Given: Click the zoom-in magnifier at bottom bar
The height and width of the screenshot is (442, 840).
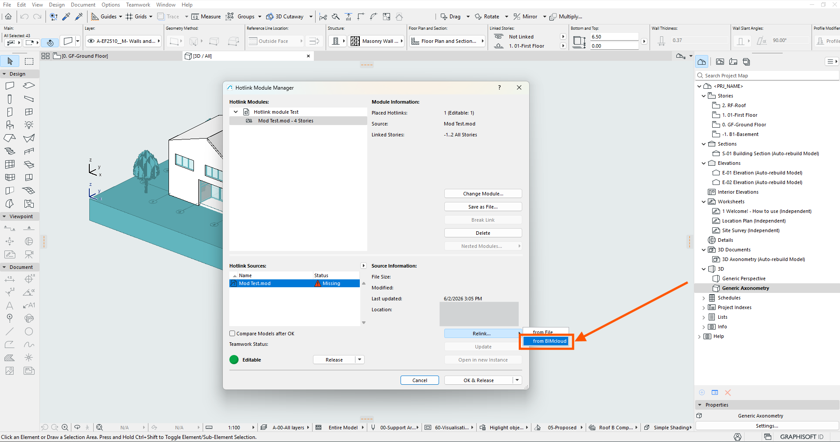Looking at the screenshot, I should [x=65, y=427].
